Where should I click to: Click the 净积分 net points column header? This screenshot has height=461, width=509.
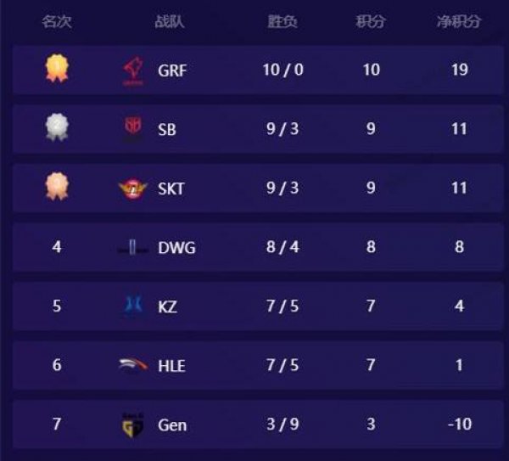click(x=459, y=22)
